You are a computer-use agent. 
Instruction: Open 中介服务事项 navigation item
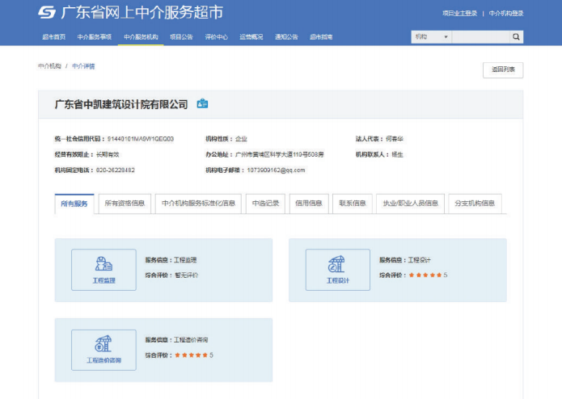(x=95, y=37)
